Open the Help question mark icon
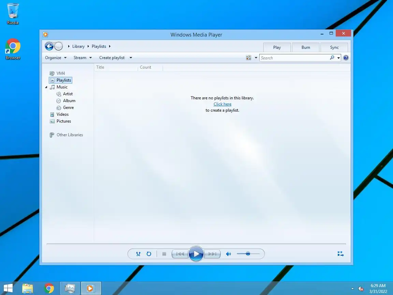The height and width of the screenshot is (295, 393). pos(346,58)
